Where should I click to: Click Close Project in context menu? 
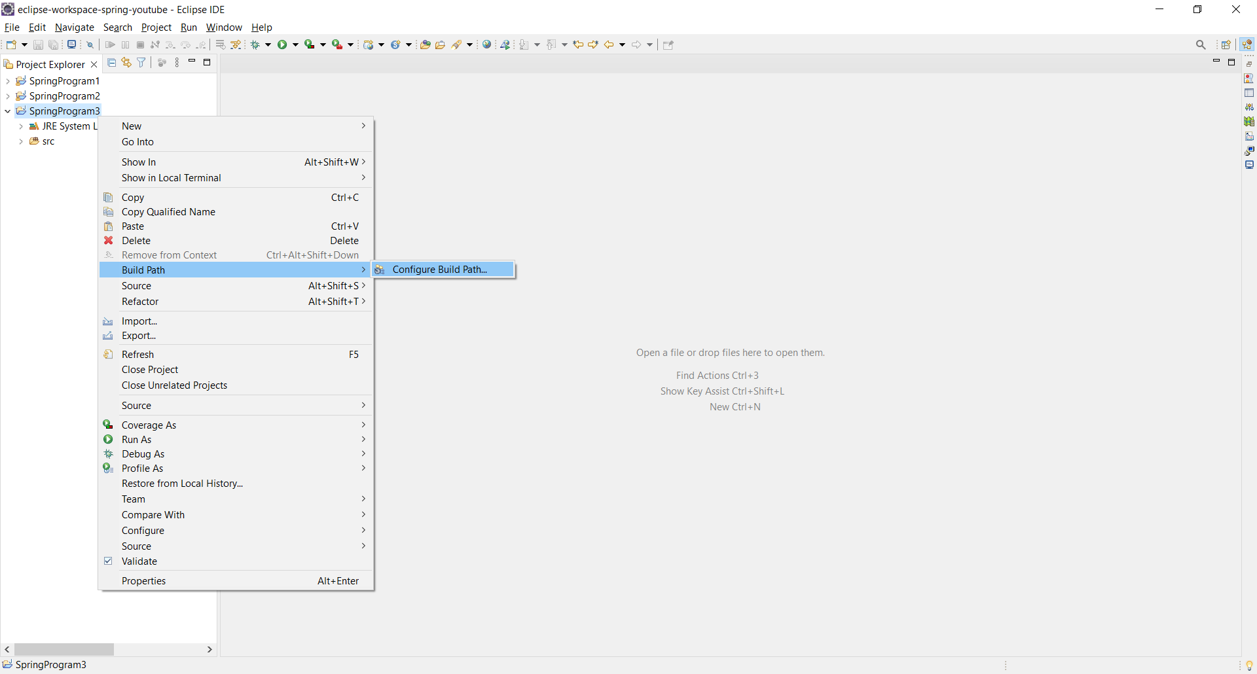coord(236,370)
